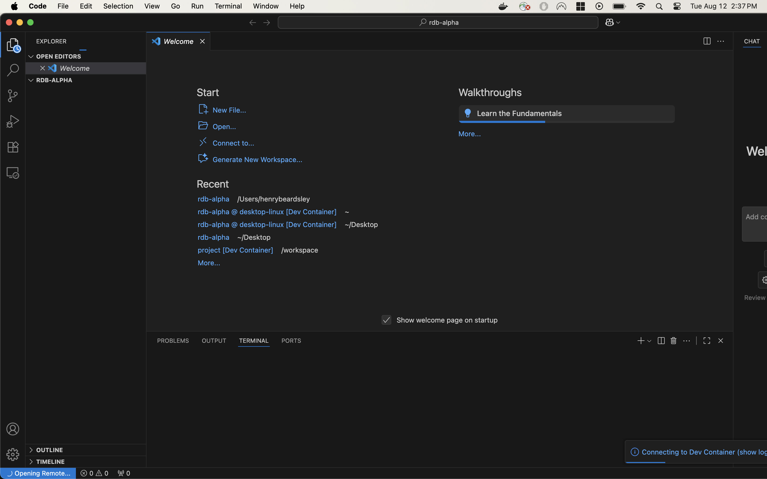Click the rdb-alpha command center search field
The width and height of the screenshot is (767, 479).
pos(438,23)
